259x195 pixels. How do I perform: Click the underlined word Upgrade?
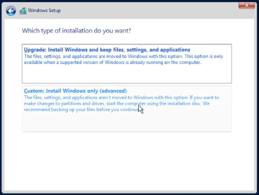click(x=35, y=50)
